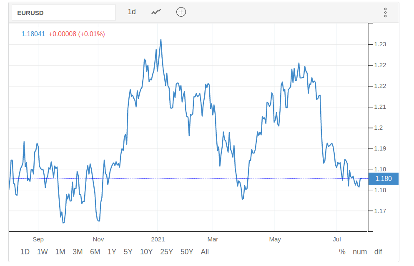Select the 3M time range

[x=78, y=252]
